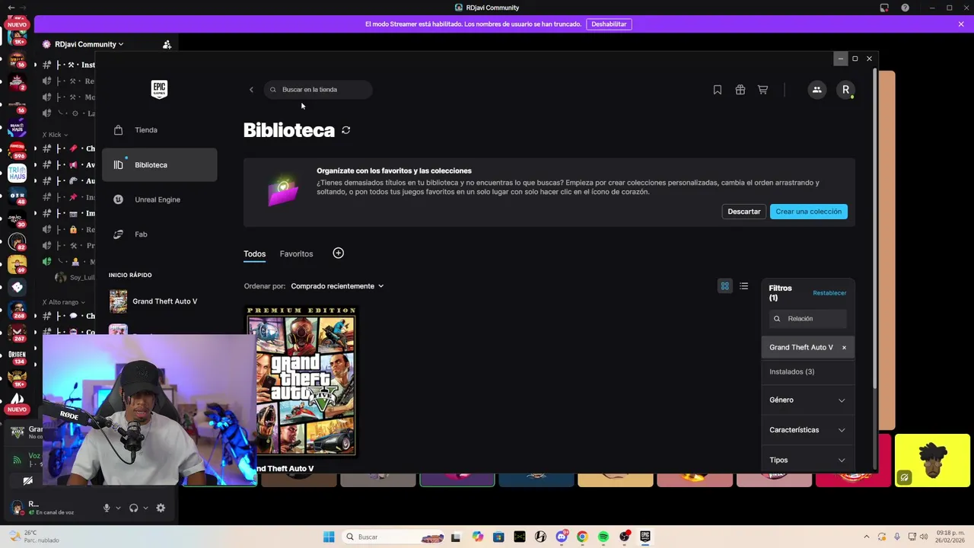Switch library to grid view
The image size is (974, 548).
724,286
